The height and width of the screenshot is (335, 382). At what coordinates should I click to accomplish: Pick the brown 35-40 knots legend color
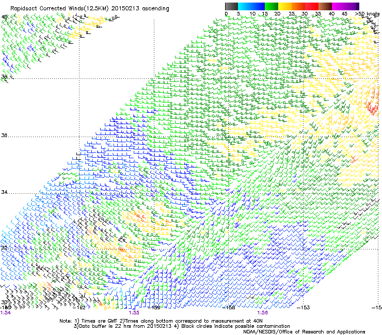(x=325, y=6)
